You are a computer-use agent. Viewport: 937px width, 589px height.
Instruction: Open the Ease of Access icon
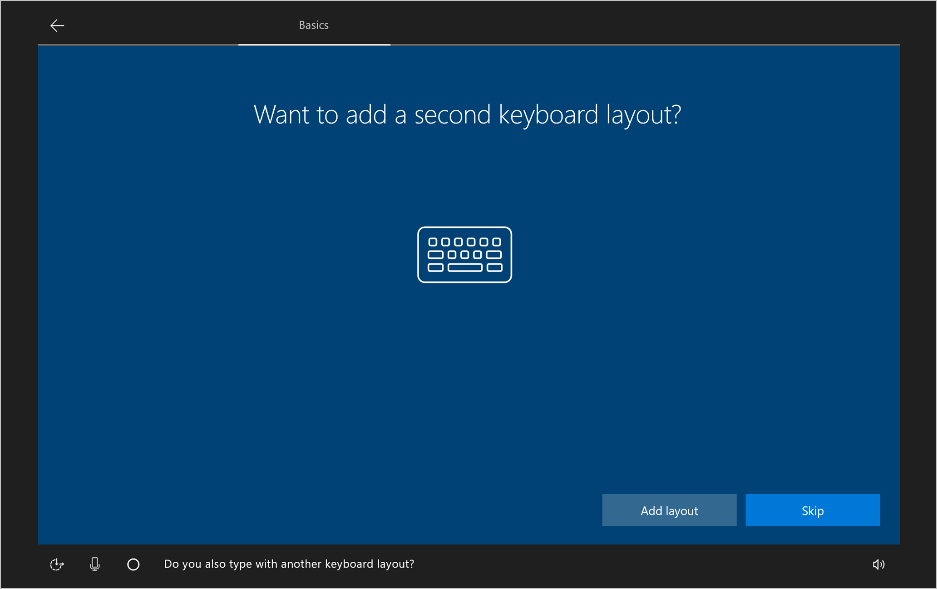57,564
